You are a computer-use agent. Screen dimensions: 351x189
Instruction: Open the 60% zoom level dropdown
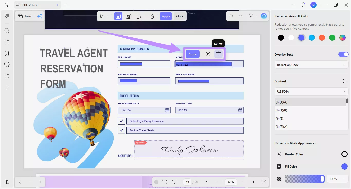click(231, 182)
